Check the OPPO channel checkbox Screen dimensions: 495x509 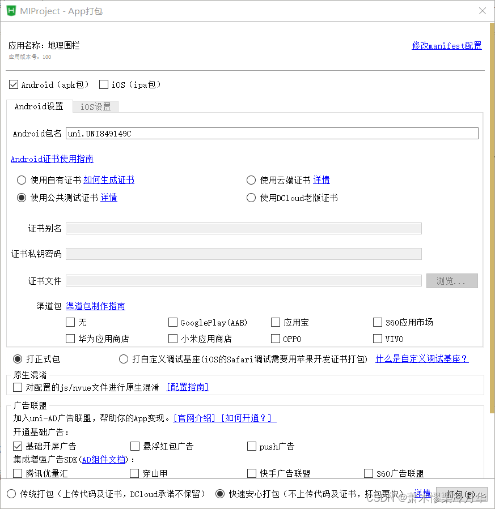[276, 339]
